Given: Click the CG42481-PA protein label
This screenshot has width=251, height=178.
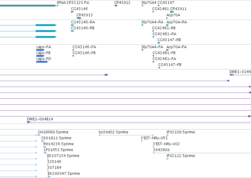Looking at the screenshot, I should (x=164, y=59).
